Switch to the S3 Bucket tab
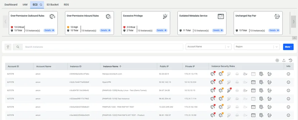Screen dimensions: 298x120 point(53,4)
